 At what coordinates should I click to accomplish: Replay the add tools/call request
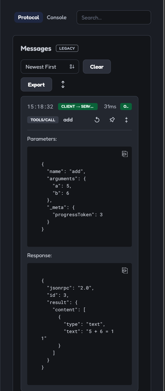[97, 120]
